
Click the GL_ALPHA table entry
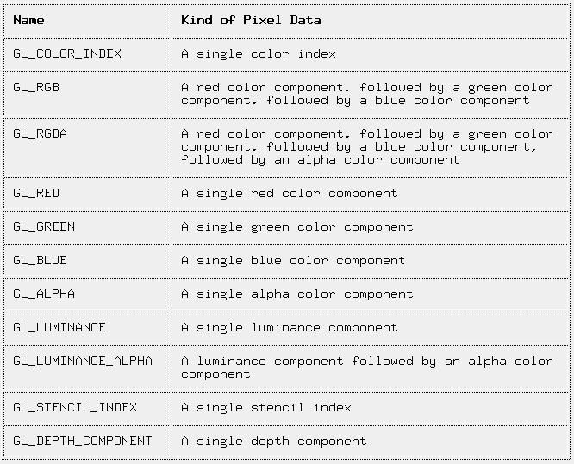pos(44,294)
